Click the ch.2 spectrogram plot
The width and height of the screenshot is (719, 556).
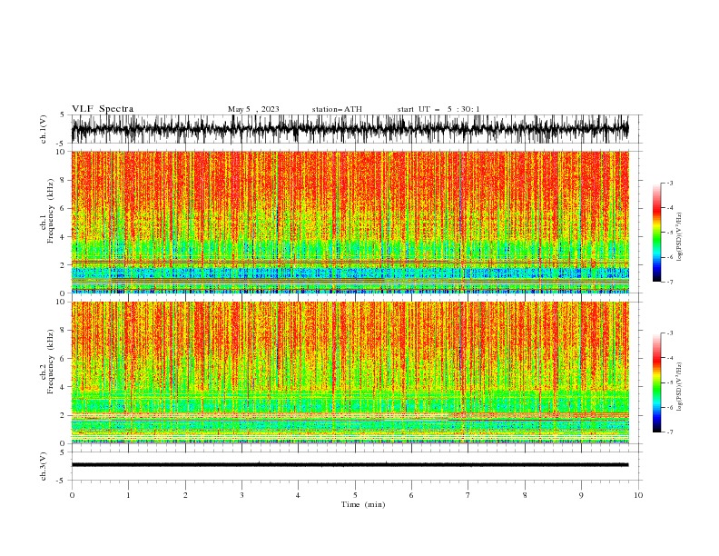[350, 372]
